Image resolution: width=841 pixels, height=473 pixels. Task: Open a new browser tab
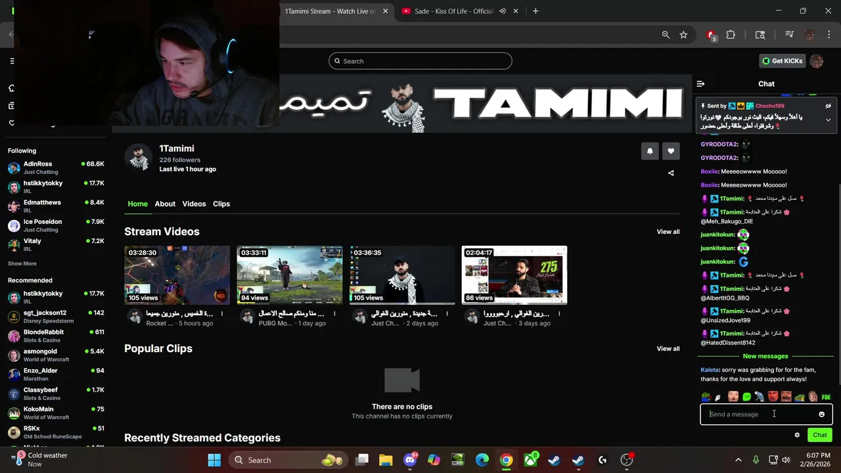[535, 11]
